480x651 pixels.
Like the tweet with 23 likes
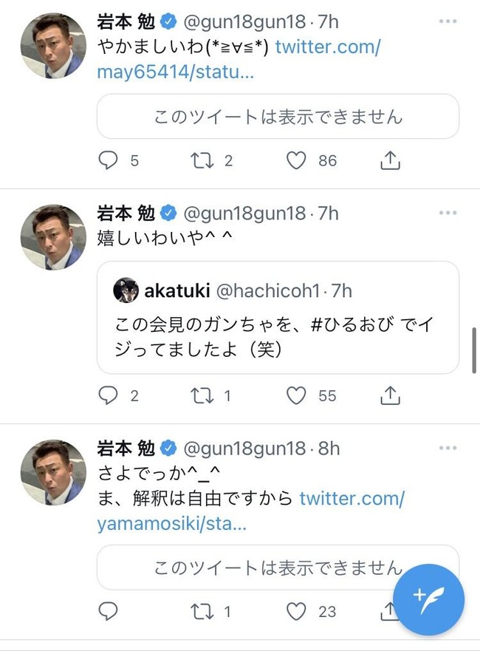click(x=297, y=611)
